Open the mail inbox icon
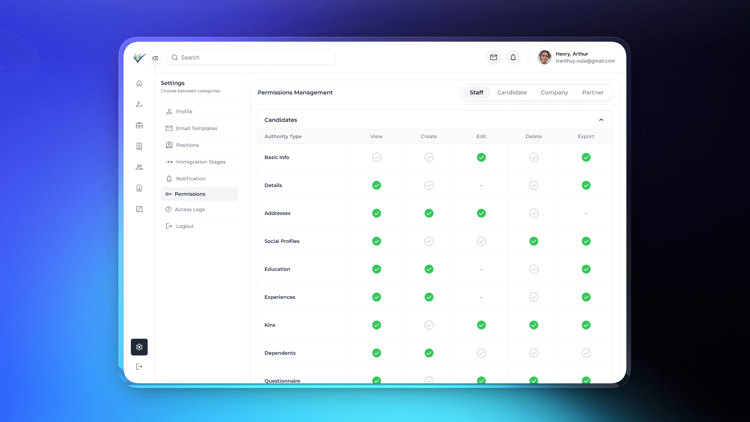This screenshot has width=750, height=422. [x=493, y=57]
